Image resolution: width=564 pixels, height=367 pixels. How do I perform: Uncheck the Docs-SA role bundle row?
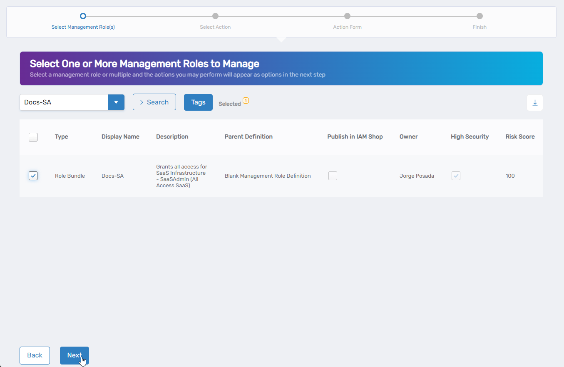click(x=33, y=176)
